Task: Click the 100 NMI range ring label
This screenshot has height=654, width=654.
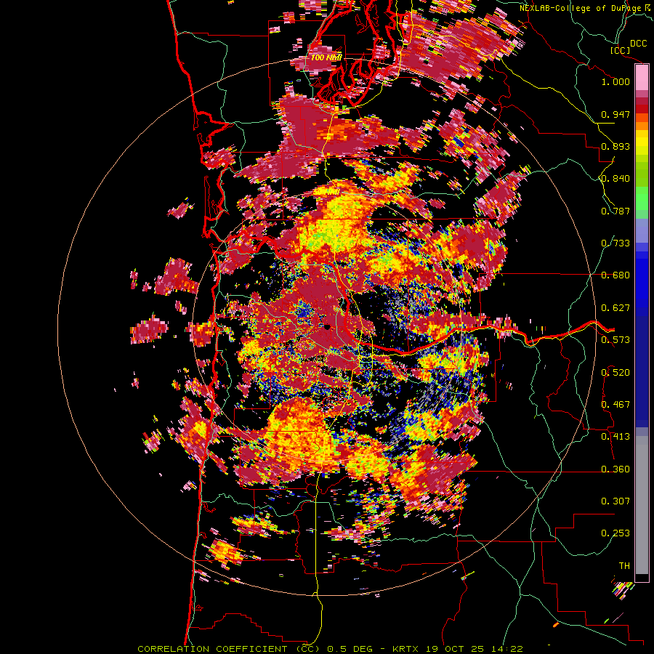Action: (326, 57)
